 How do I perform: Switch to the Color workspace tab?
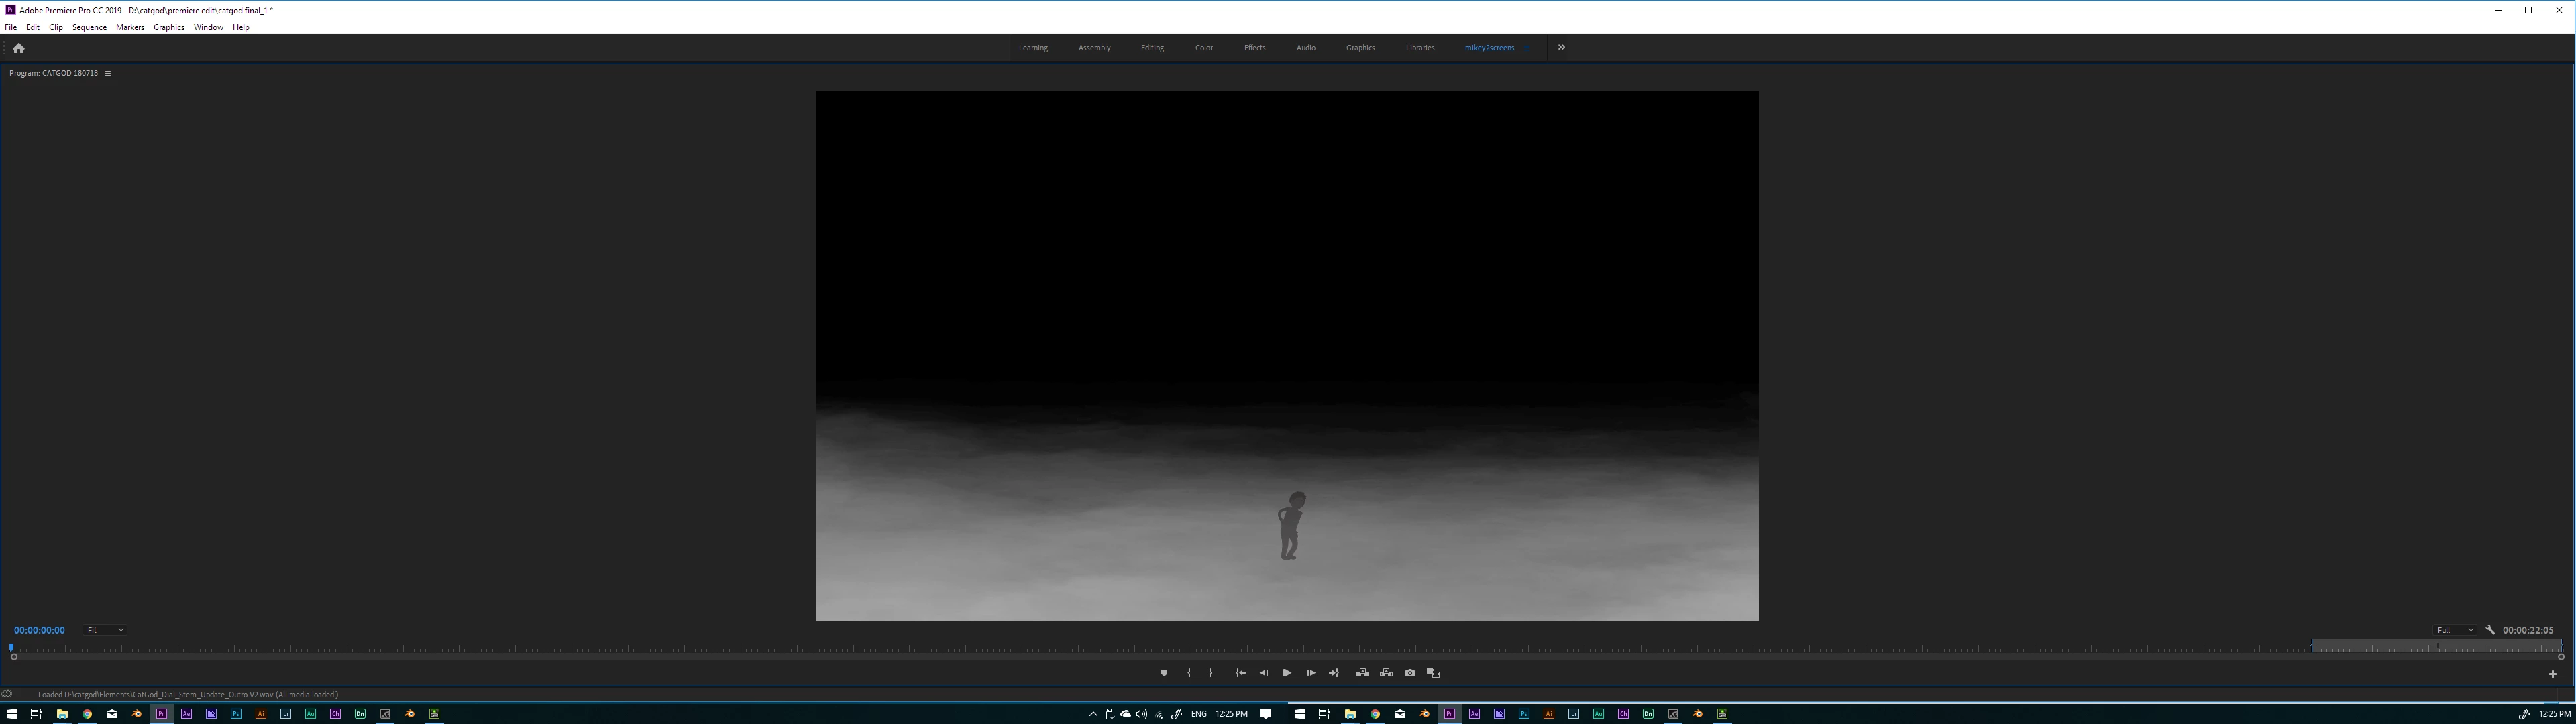[1204, 48]
